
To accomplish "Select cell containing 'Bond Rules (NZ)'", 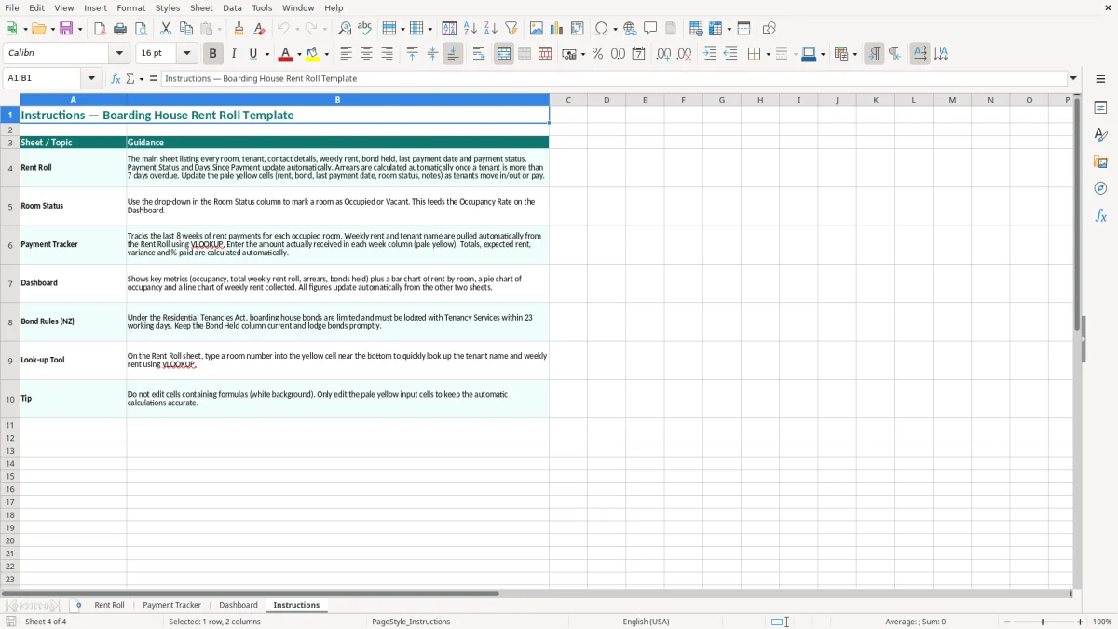I will (73, 321).
